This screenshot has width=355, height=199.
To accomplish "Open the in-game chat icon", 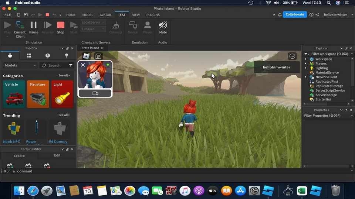I will coord(98,56).
